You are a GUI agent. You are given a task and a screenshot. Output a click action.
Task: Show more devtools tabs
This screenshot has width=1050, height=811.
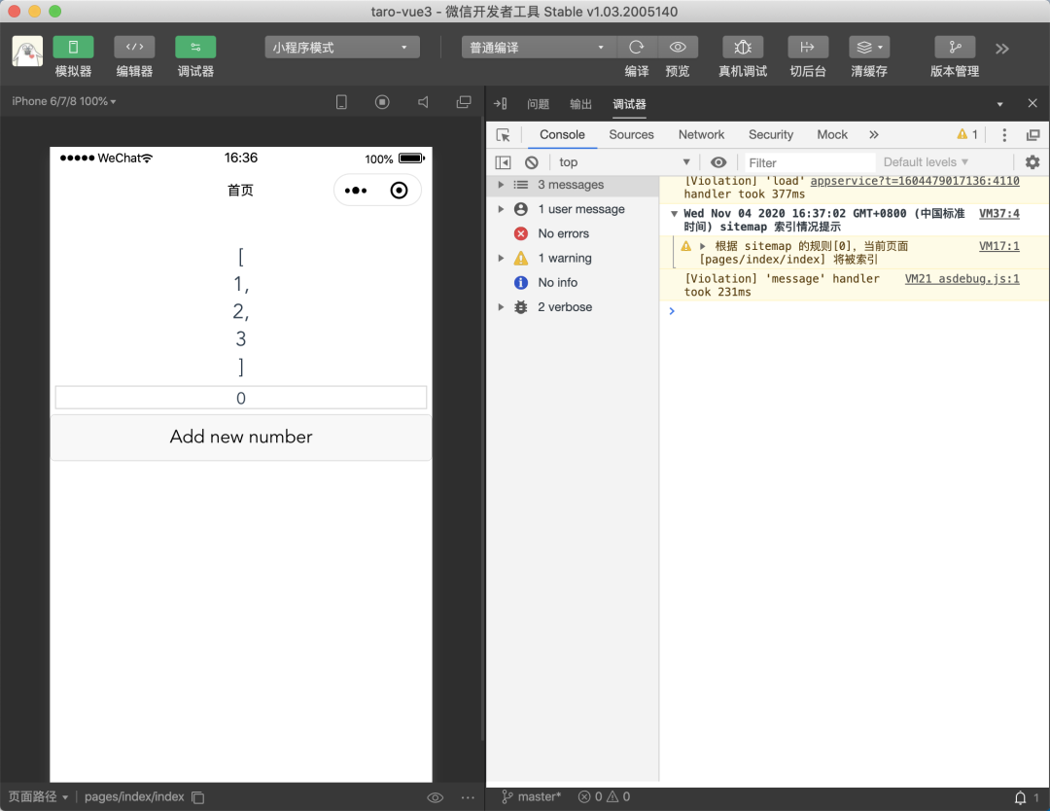[x=873, y=134]
